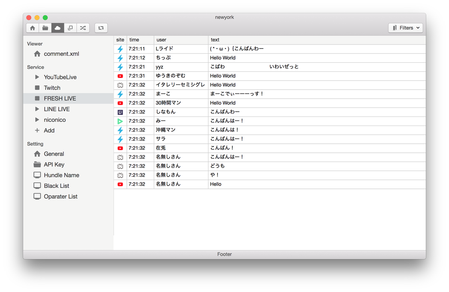The width and height of the screenshot is (449, 292).
Task: Click lightning site icon in まーこ row
Action: 120,94
